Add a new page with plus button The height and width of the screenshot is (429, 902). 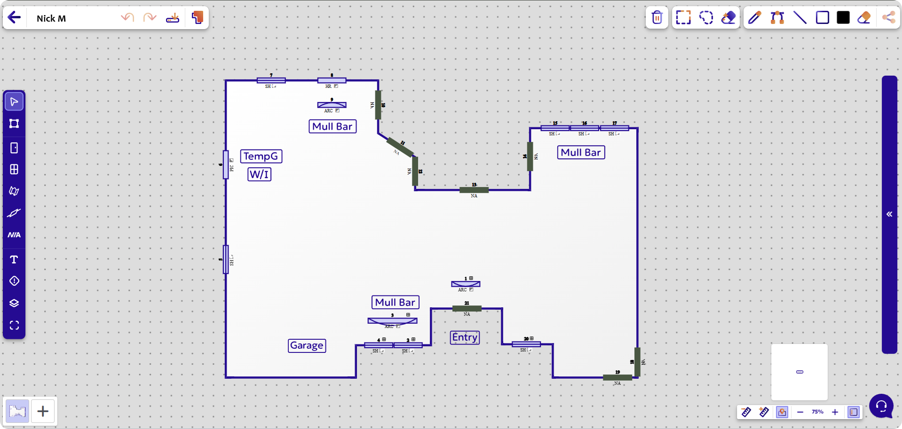43,412
